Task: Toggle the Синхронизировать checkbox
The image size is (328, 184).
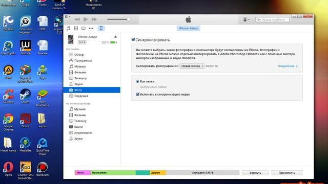Action: (x=133, y=39)
